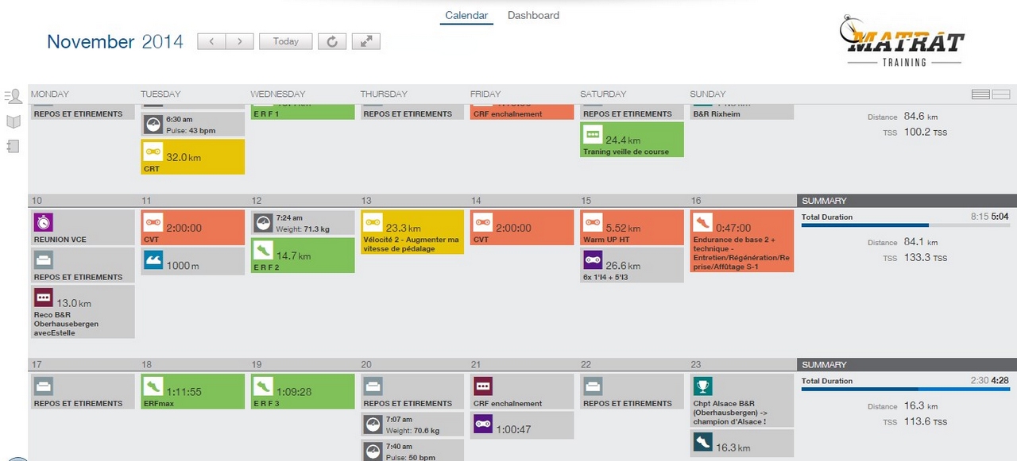Click the swim icon on 1000 m workout
The image size is (1017, 461).
pyautogui.click(x=153, y=260)
